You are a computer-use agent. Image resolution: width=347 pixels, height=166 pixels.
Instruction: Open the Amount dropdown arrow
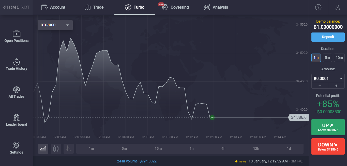pyautogui.click(x=341, y=78)
